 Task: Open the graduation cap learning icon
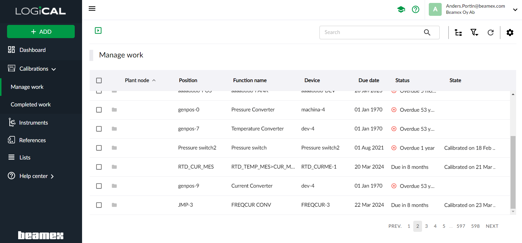coord(401,10)
